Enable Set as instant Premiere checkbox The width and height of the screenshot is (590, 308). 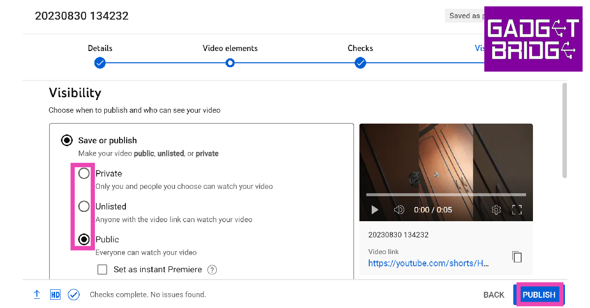102,269
